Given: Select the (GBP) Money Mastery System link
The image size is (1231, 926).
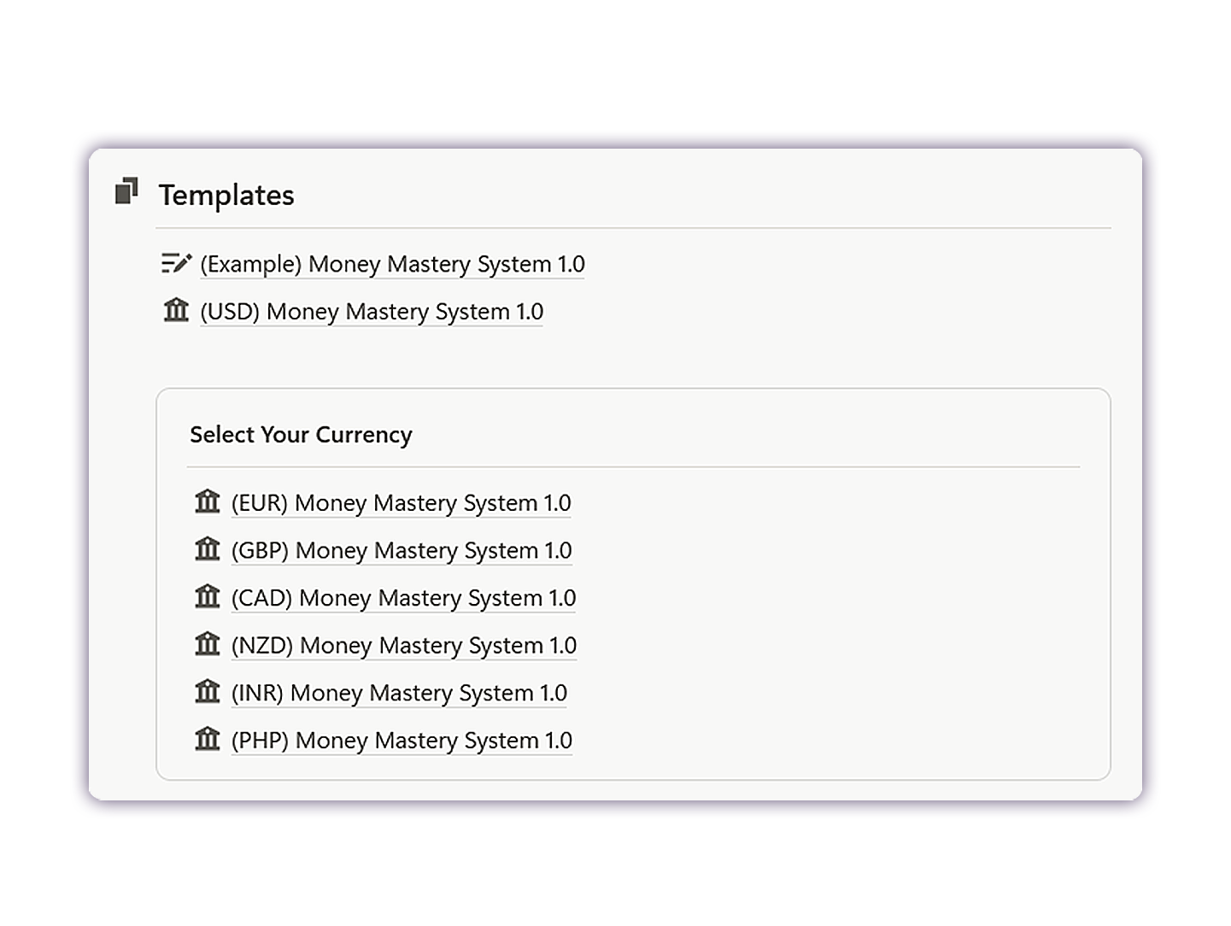Looking at the screenshot, I should coord(402,551).
